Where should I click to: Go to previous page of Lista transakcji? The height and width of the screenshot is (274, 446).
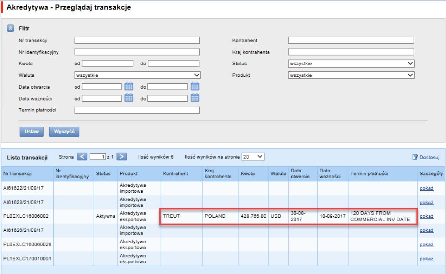click(x=82, y=156)
